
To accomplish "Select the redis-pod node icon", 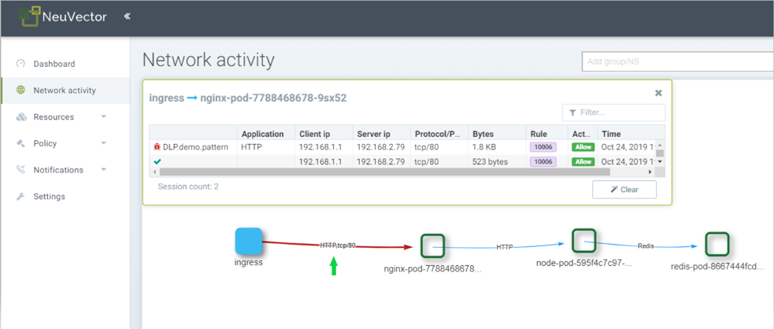I will pos(717,245).
